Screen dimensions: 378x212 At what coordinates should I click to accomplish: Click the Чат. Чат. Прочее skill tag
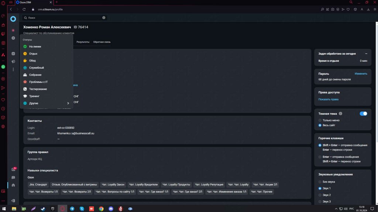coord(262,192)
